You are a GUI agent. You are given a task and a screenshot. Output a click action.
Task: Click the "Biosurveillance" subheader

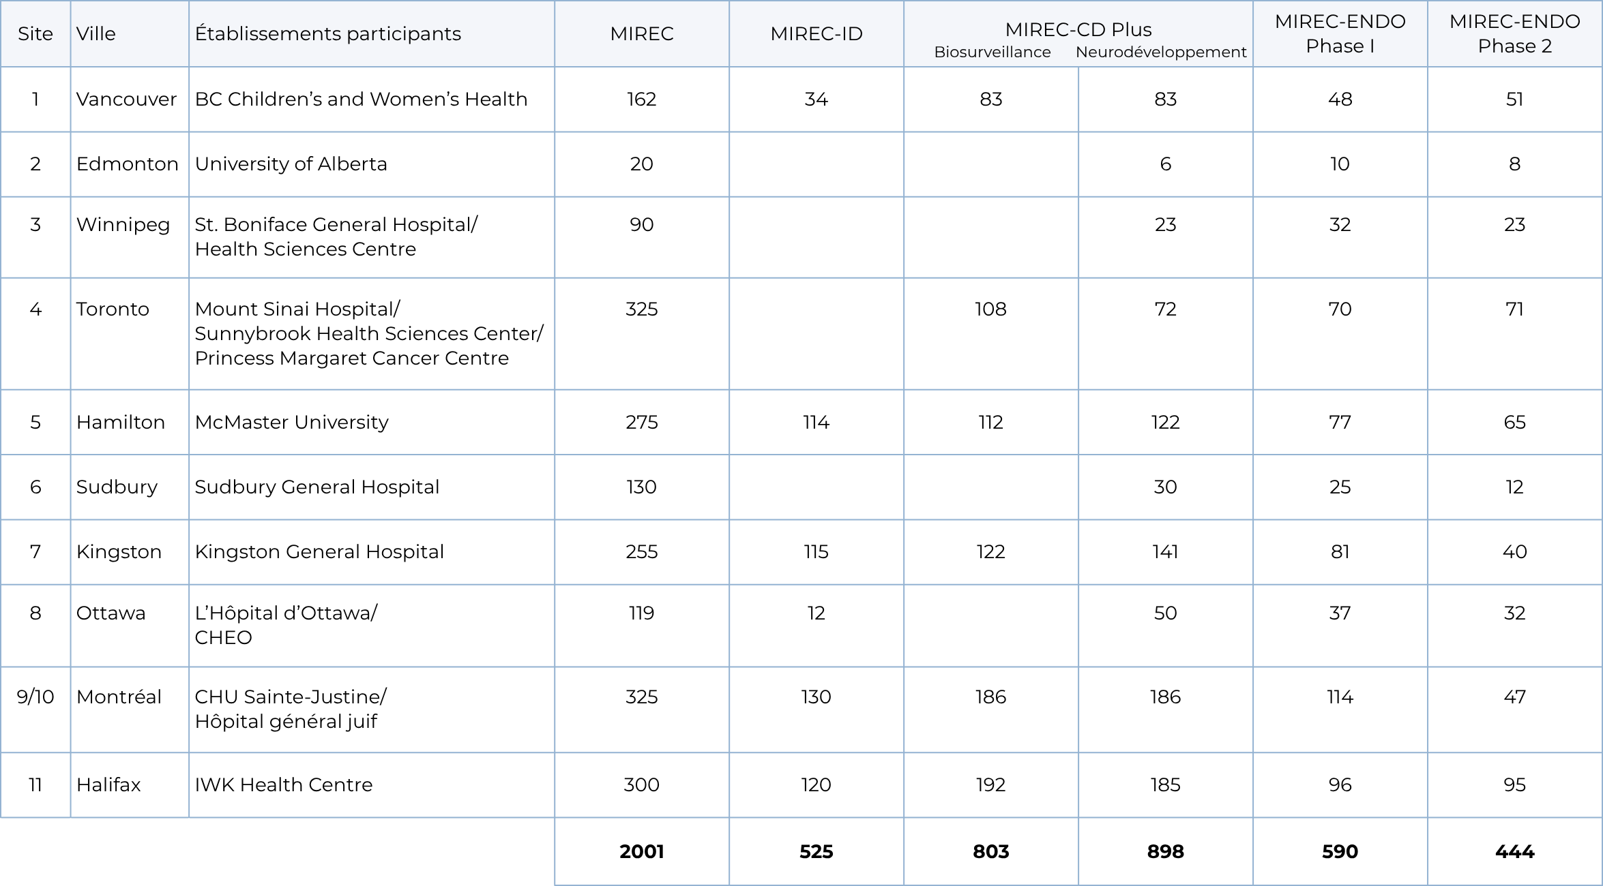992,52
